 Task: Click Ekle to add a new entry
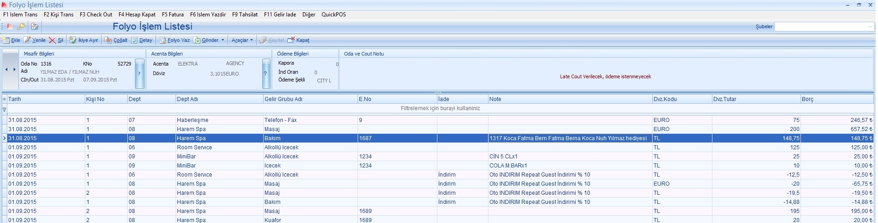pos(11,40)
